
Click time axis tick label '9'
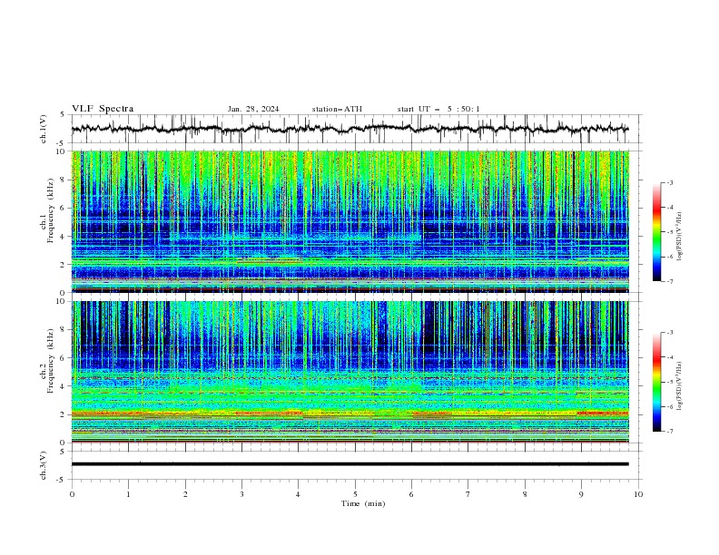tap(581, 494)
